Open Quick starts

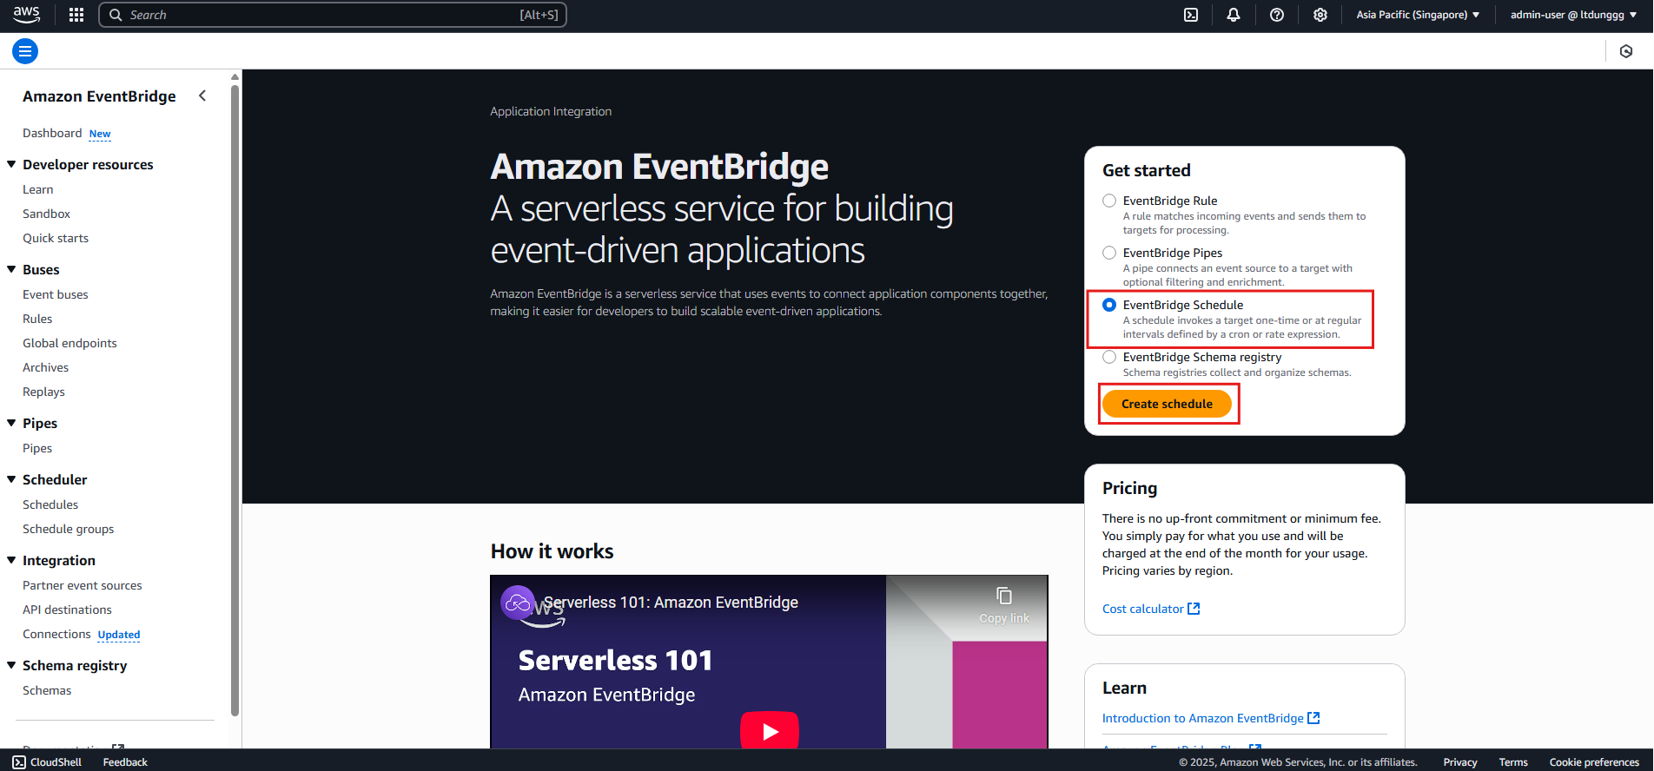56,238
